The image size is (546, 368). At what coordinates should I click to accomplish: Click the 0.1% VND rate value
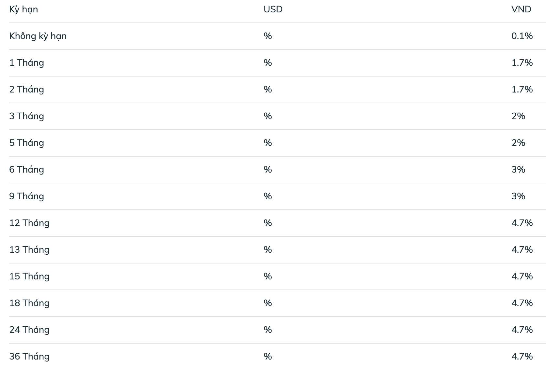click(522, 36)
